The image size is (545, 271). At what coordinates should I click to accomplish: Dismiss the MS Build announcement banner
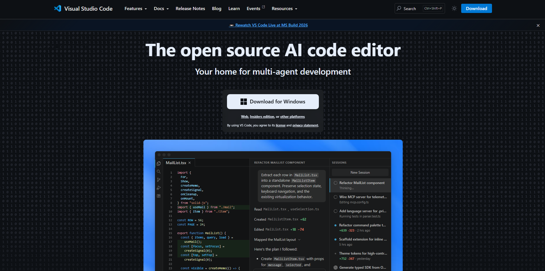[538, 25]
